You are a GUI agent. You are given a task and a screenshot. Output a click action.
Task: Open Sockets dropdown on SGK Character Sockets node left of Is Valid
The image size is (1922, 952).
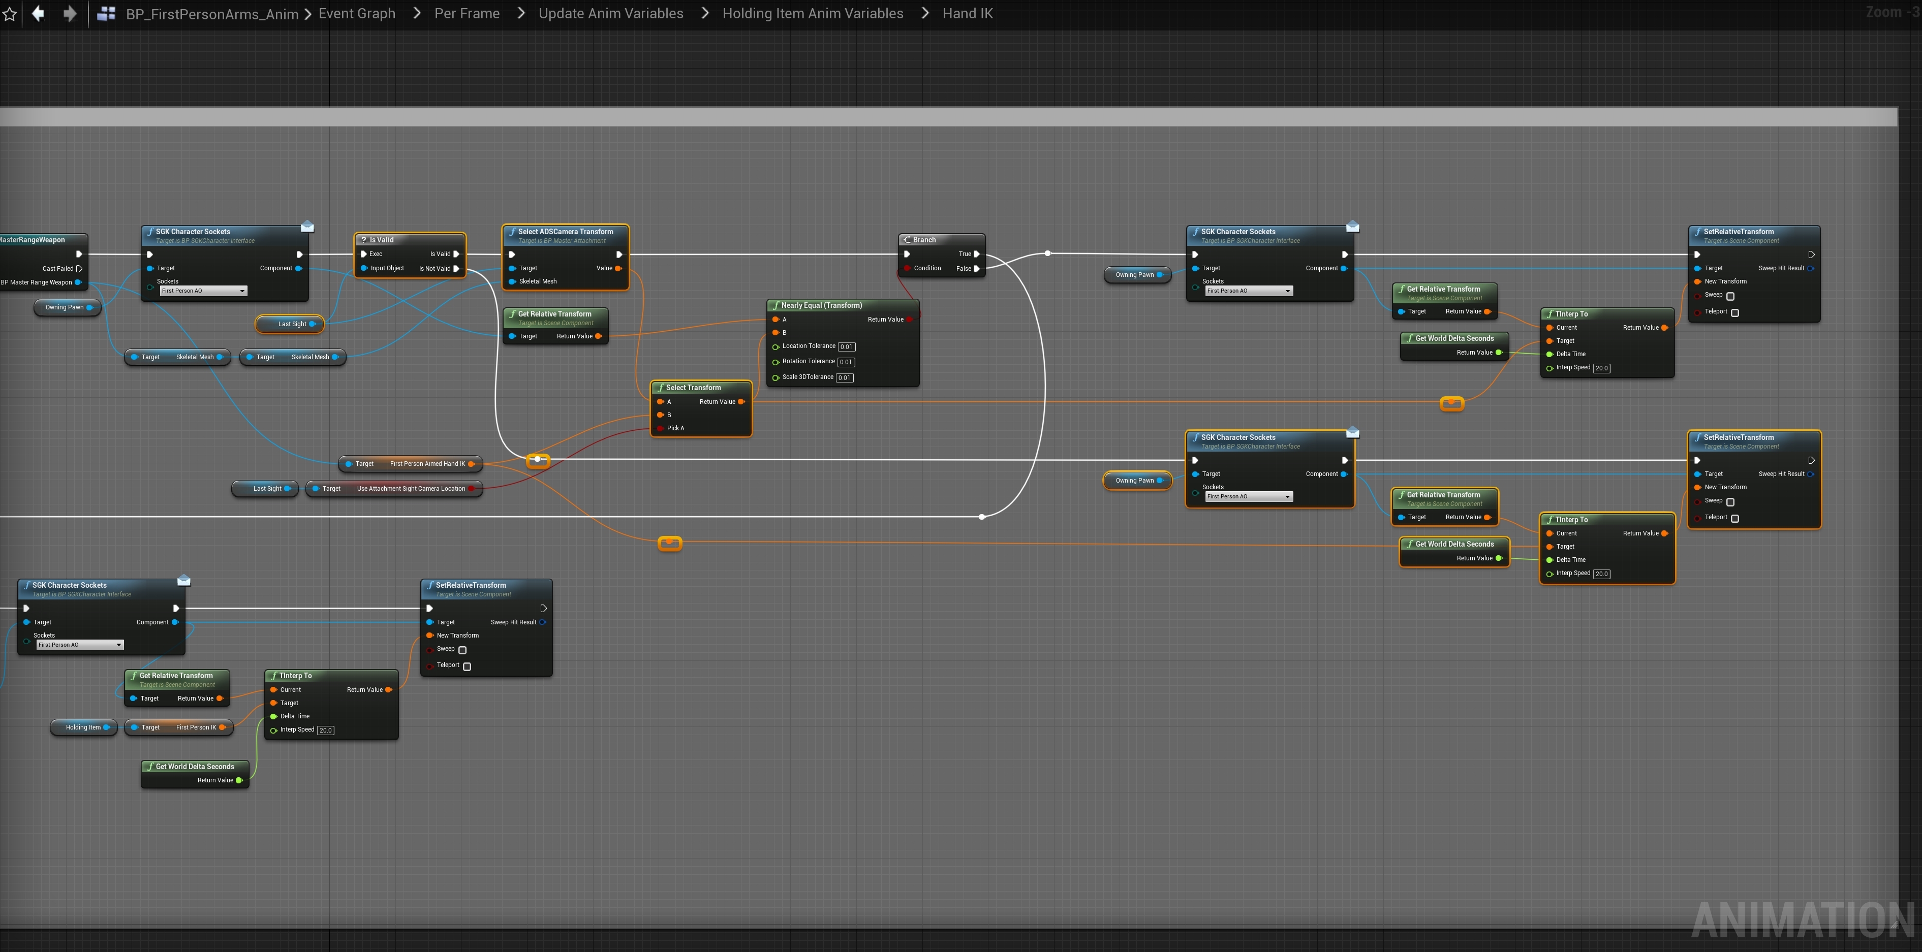point(203,291)
